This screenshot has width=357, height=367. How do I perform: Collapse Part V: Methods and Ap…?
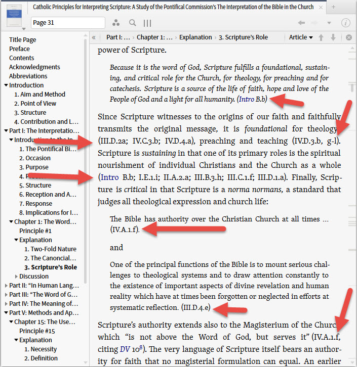[x=6, y=313]
